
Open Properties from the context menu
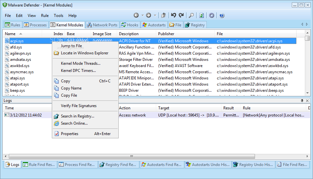point(85,133)
